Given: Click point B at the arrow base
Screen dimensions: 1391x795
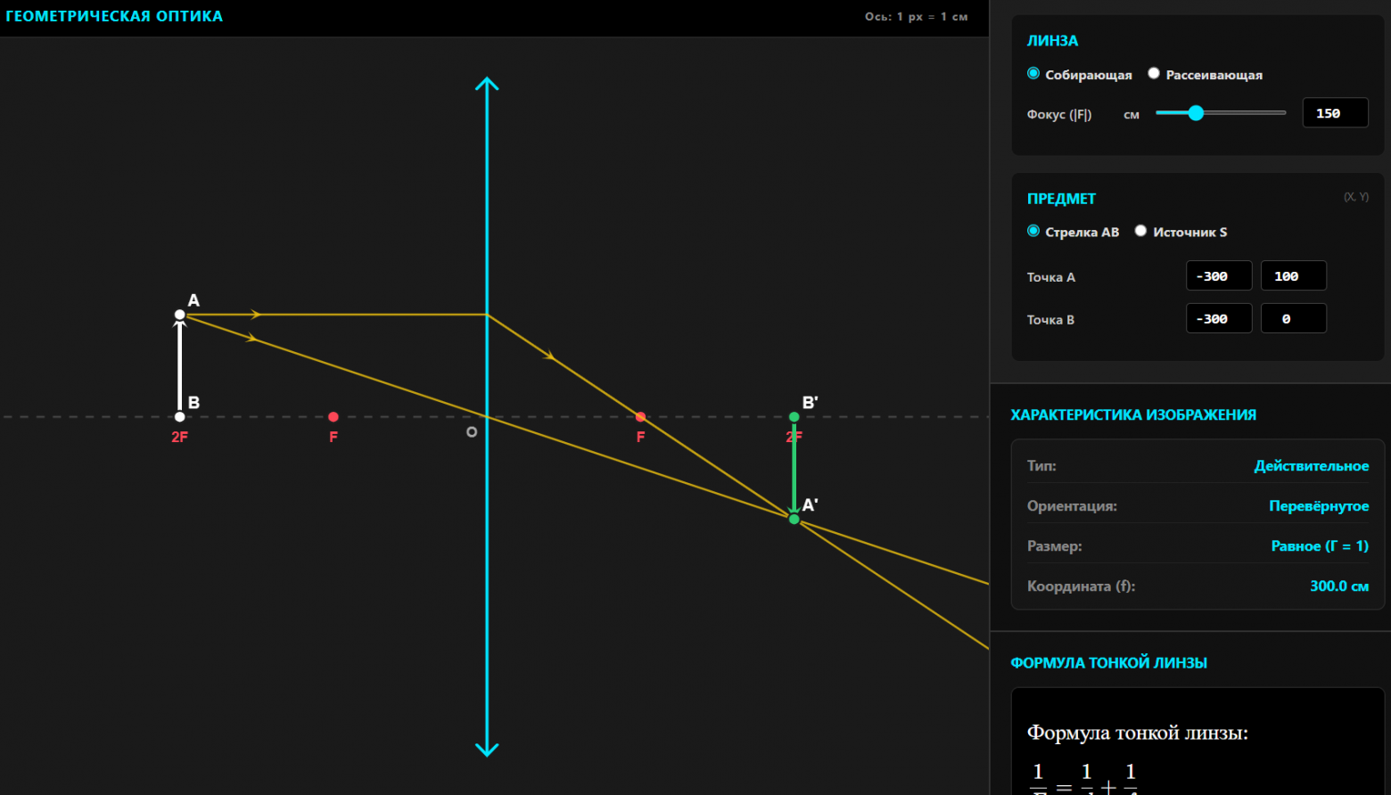Looking at the screenshot, I should (180, 417).
